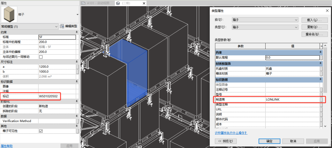Click the sheet icon on A101 tab
This screenshot has height=148, width=332.
(x=84, y=3)
